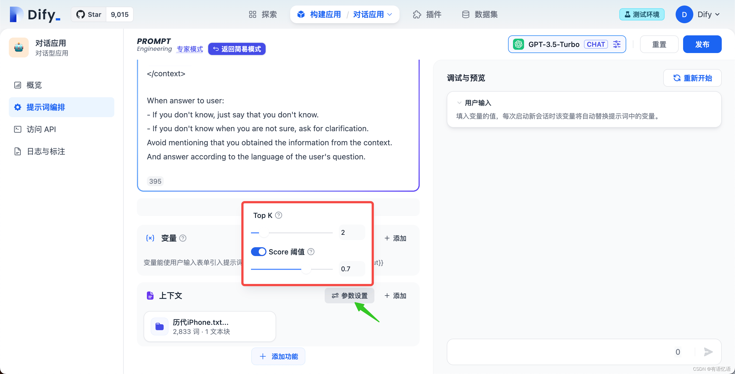Click 添加 in the 变量 section
The height and width of the screenshot is (374, 735).
tap(395, 238)
